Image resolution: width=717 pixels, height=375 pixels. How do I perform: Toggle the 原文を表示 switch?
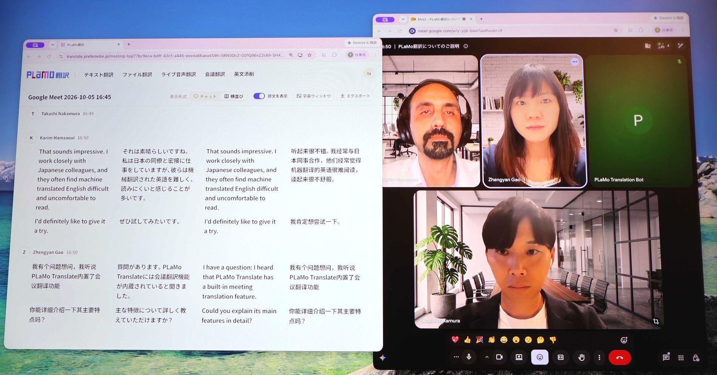[259, 96]
